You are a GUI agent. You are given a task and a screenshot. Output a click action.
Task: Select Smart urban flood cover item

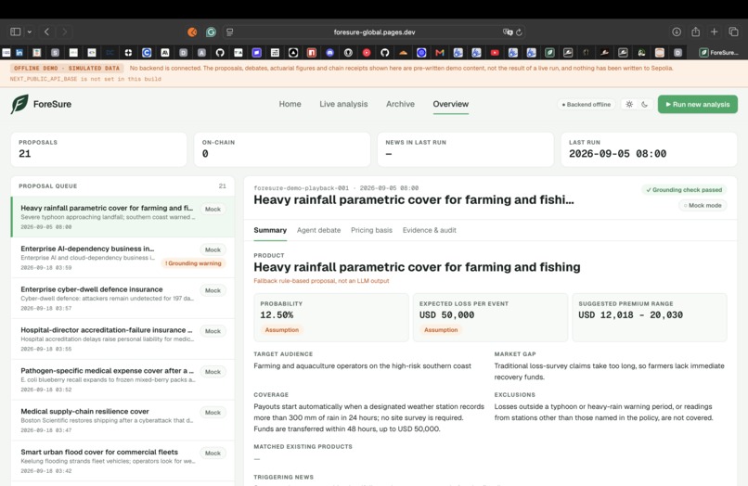pyautogui.click(x=123, y=461)
